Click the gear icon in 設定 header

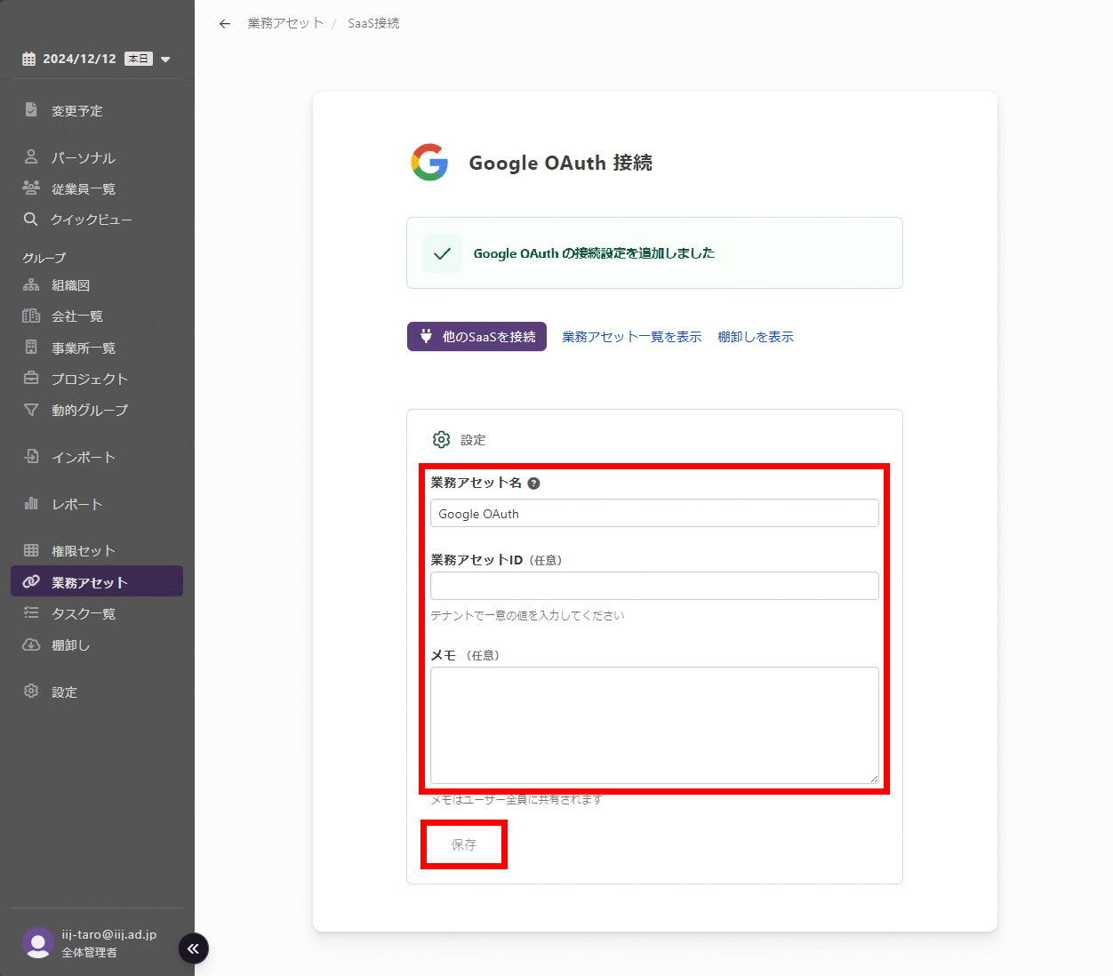441,440
